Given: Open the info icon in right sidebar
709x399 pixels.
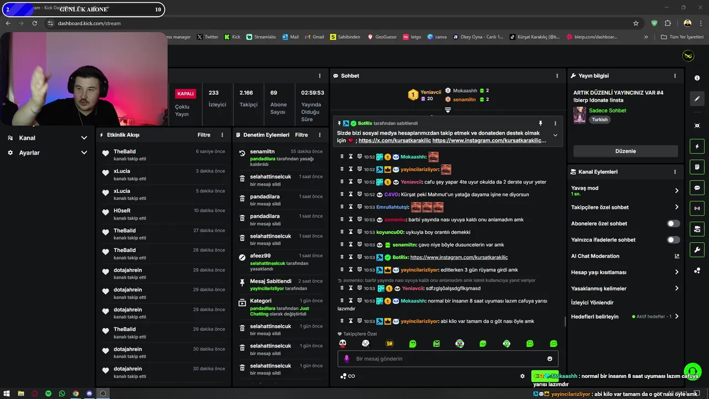Looking at the screenshot, I should (x=697, y=78).
